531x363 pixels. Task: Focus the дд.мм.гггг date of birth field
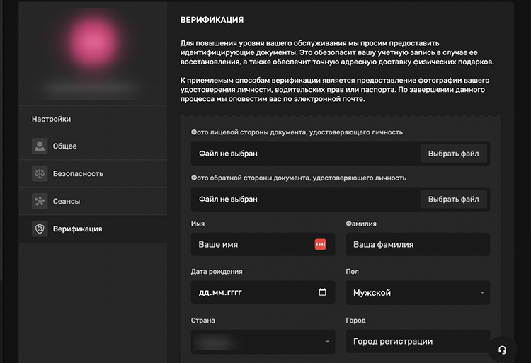[x=263, y=292]
